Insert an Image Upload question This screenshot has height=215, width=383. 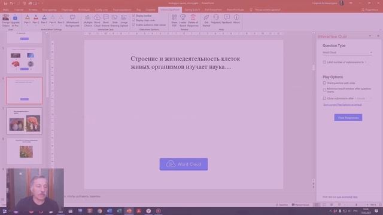point(124,20)
